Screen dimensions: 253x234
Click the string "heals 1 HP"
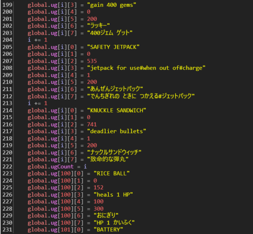(113, 195)
